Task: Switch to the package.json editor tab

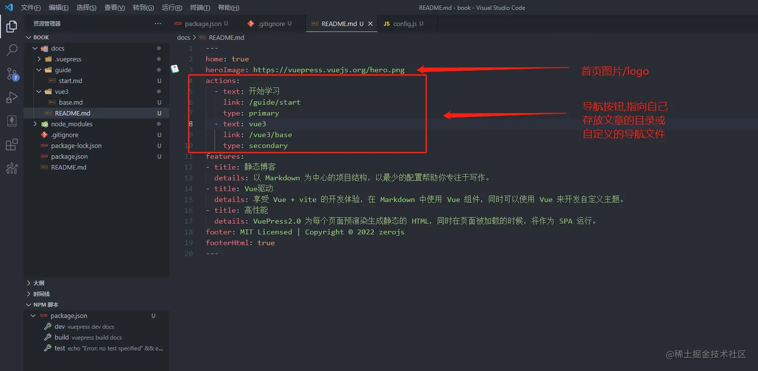Action: [x=206, y=24]
